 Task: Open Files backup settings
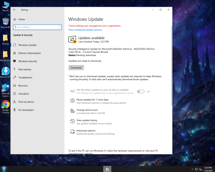(25, 69)
